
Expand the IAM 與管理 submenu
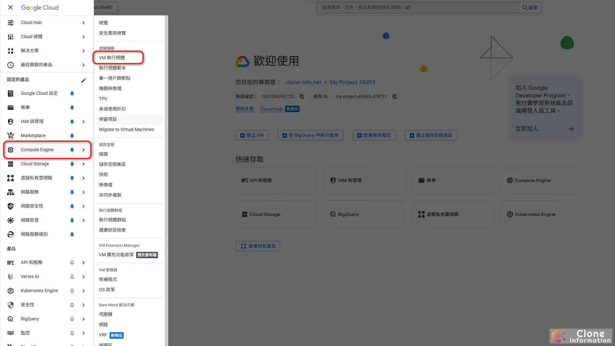(83, 122)
